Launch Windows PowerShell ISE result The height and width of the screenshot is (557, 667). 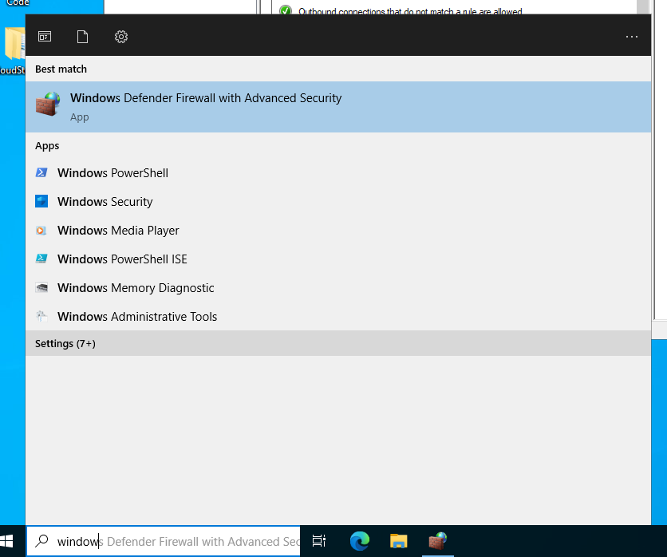pyautogui.click(x=338, y=259)
